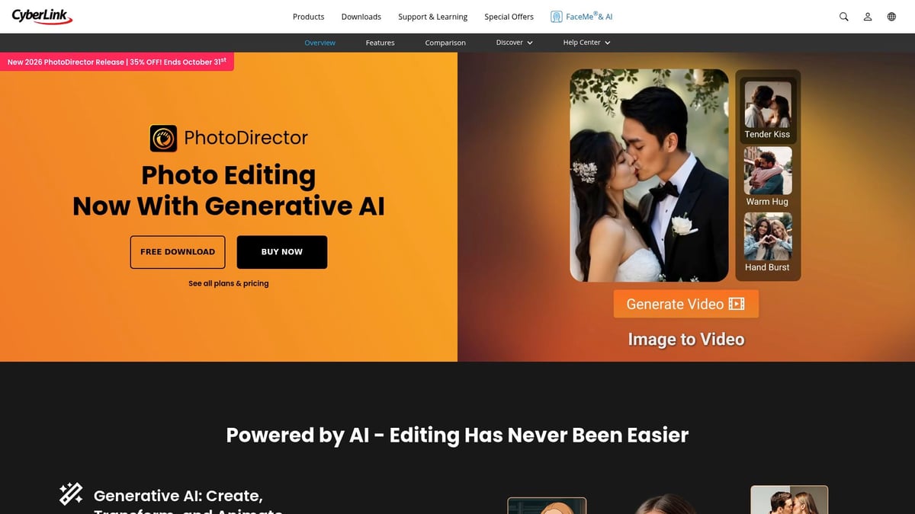
Task: Click the video icon inside Generate Video
Action: [736, 303]
